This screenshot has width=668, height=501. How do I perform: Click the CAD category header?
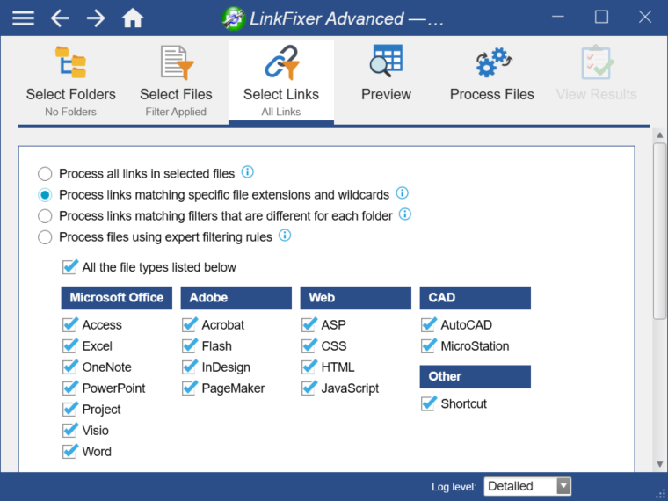476,298
